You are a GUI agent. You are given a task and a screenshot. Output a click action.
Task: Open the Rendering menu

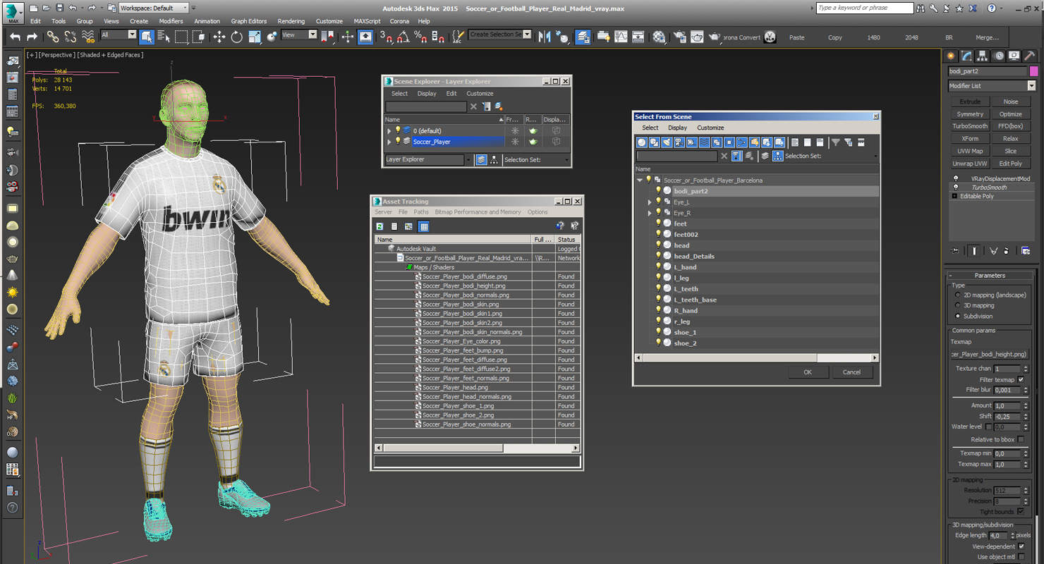coord(291,21)
